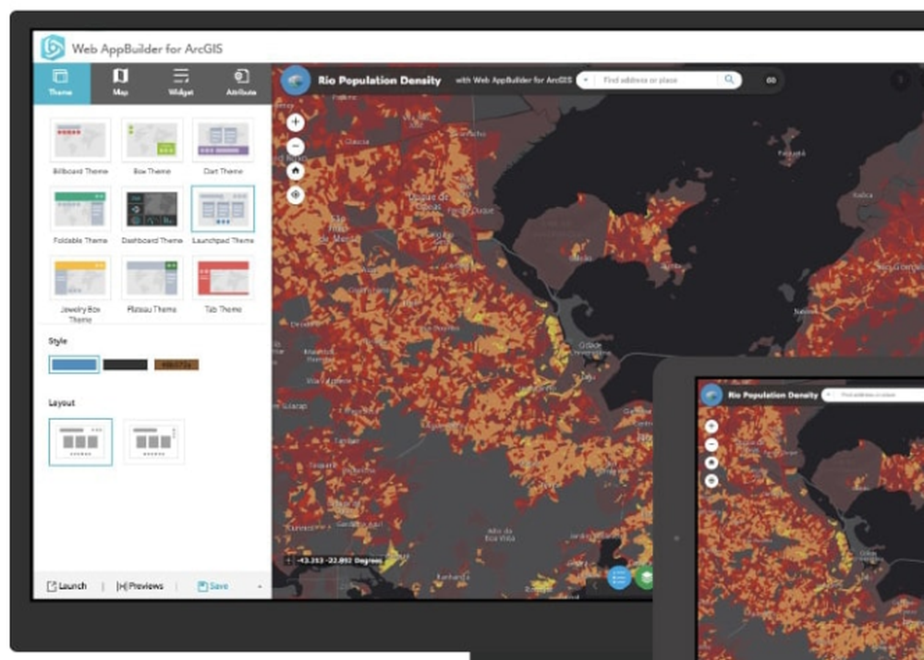Screen dimensions: 924x660
Task: Click the Previews button
Action: pyautogui.click(x=140, y=586)
